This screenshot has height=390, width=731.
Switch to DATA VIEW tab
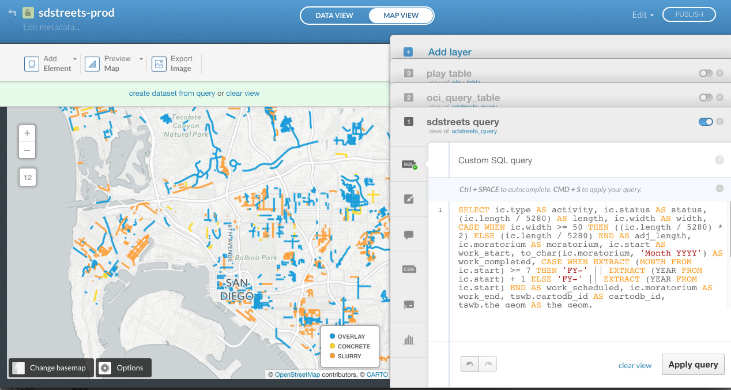334,16
